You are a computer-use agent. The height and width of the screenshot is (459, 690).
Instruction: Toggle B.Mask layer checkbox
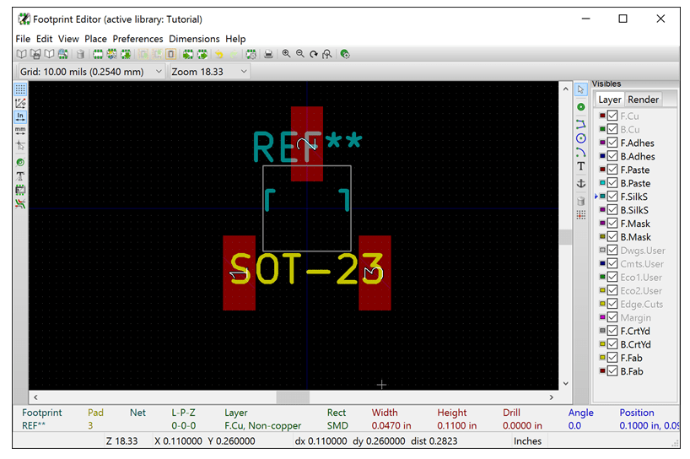612,237
